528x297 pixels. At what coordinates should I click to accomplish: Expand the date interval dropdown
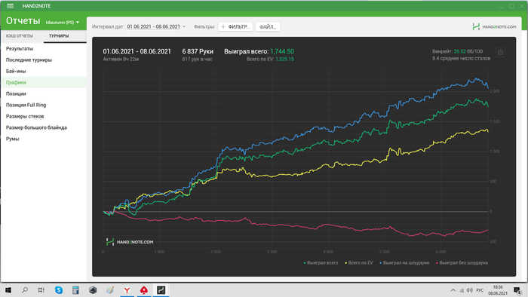point(184,26)
